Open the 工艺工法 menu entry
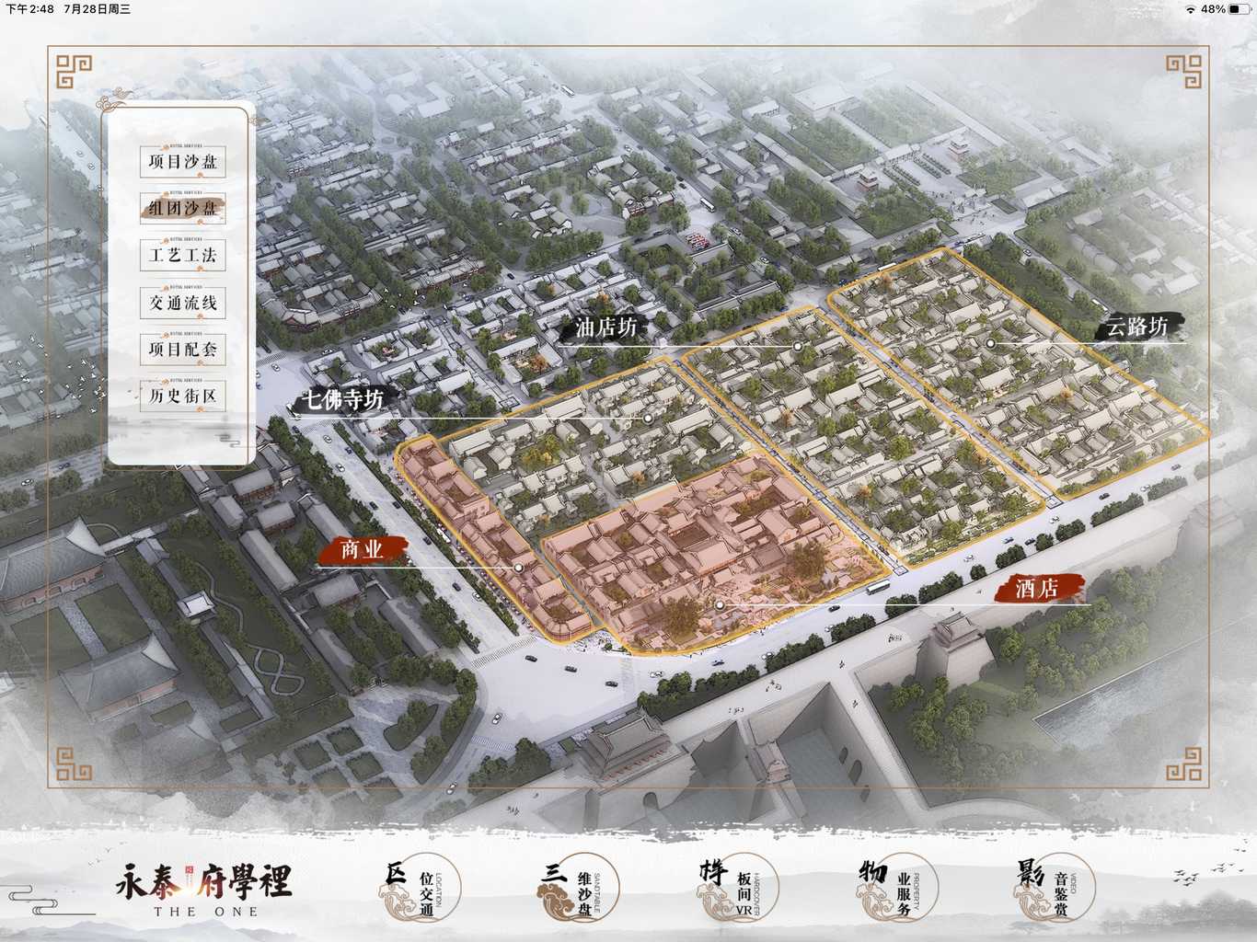Image resolution: width=1257 pixels, height=942 pixels. [x=183, y=256]
